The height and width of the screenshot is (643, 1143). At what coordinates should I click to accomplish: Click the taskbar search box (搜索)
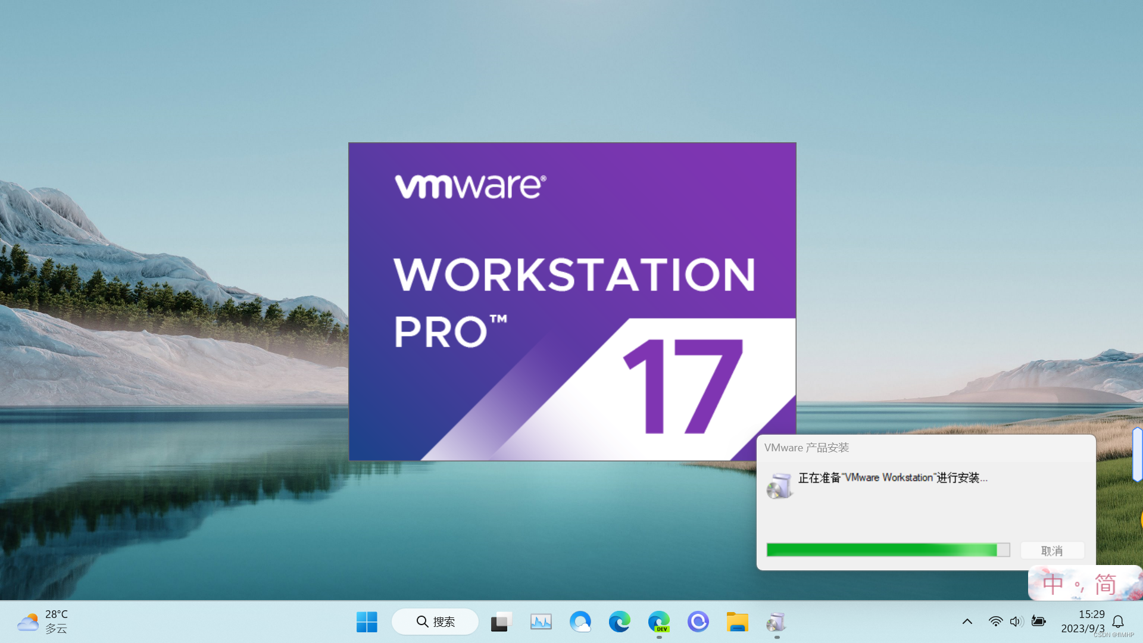point(435,622)
